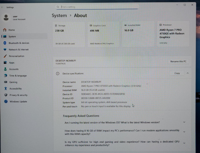
Task: Click Product ID value 00330-53688-08725-AAOEM
Action: point(95,98)
